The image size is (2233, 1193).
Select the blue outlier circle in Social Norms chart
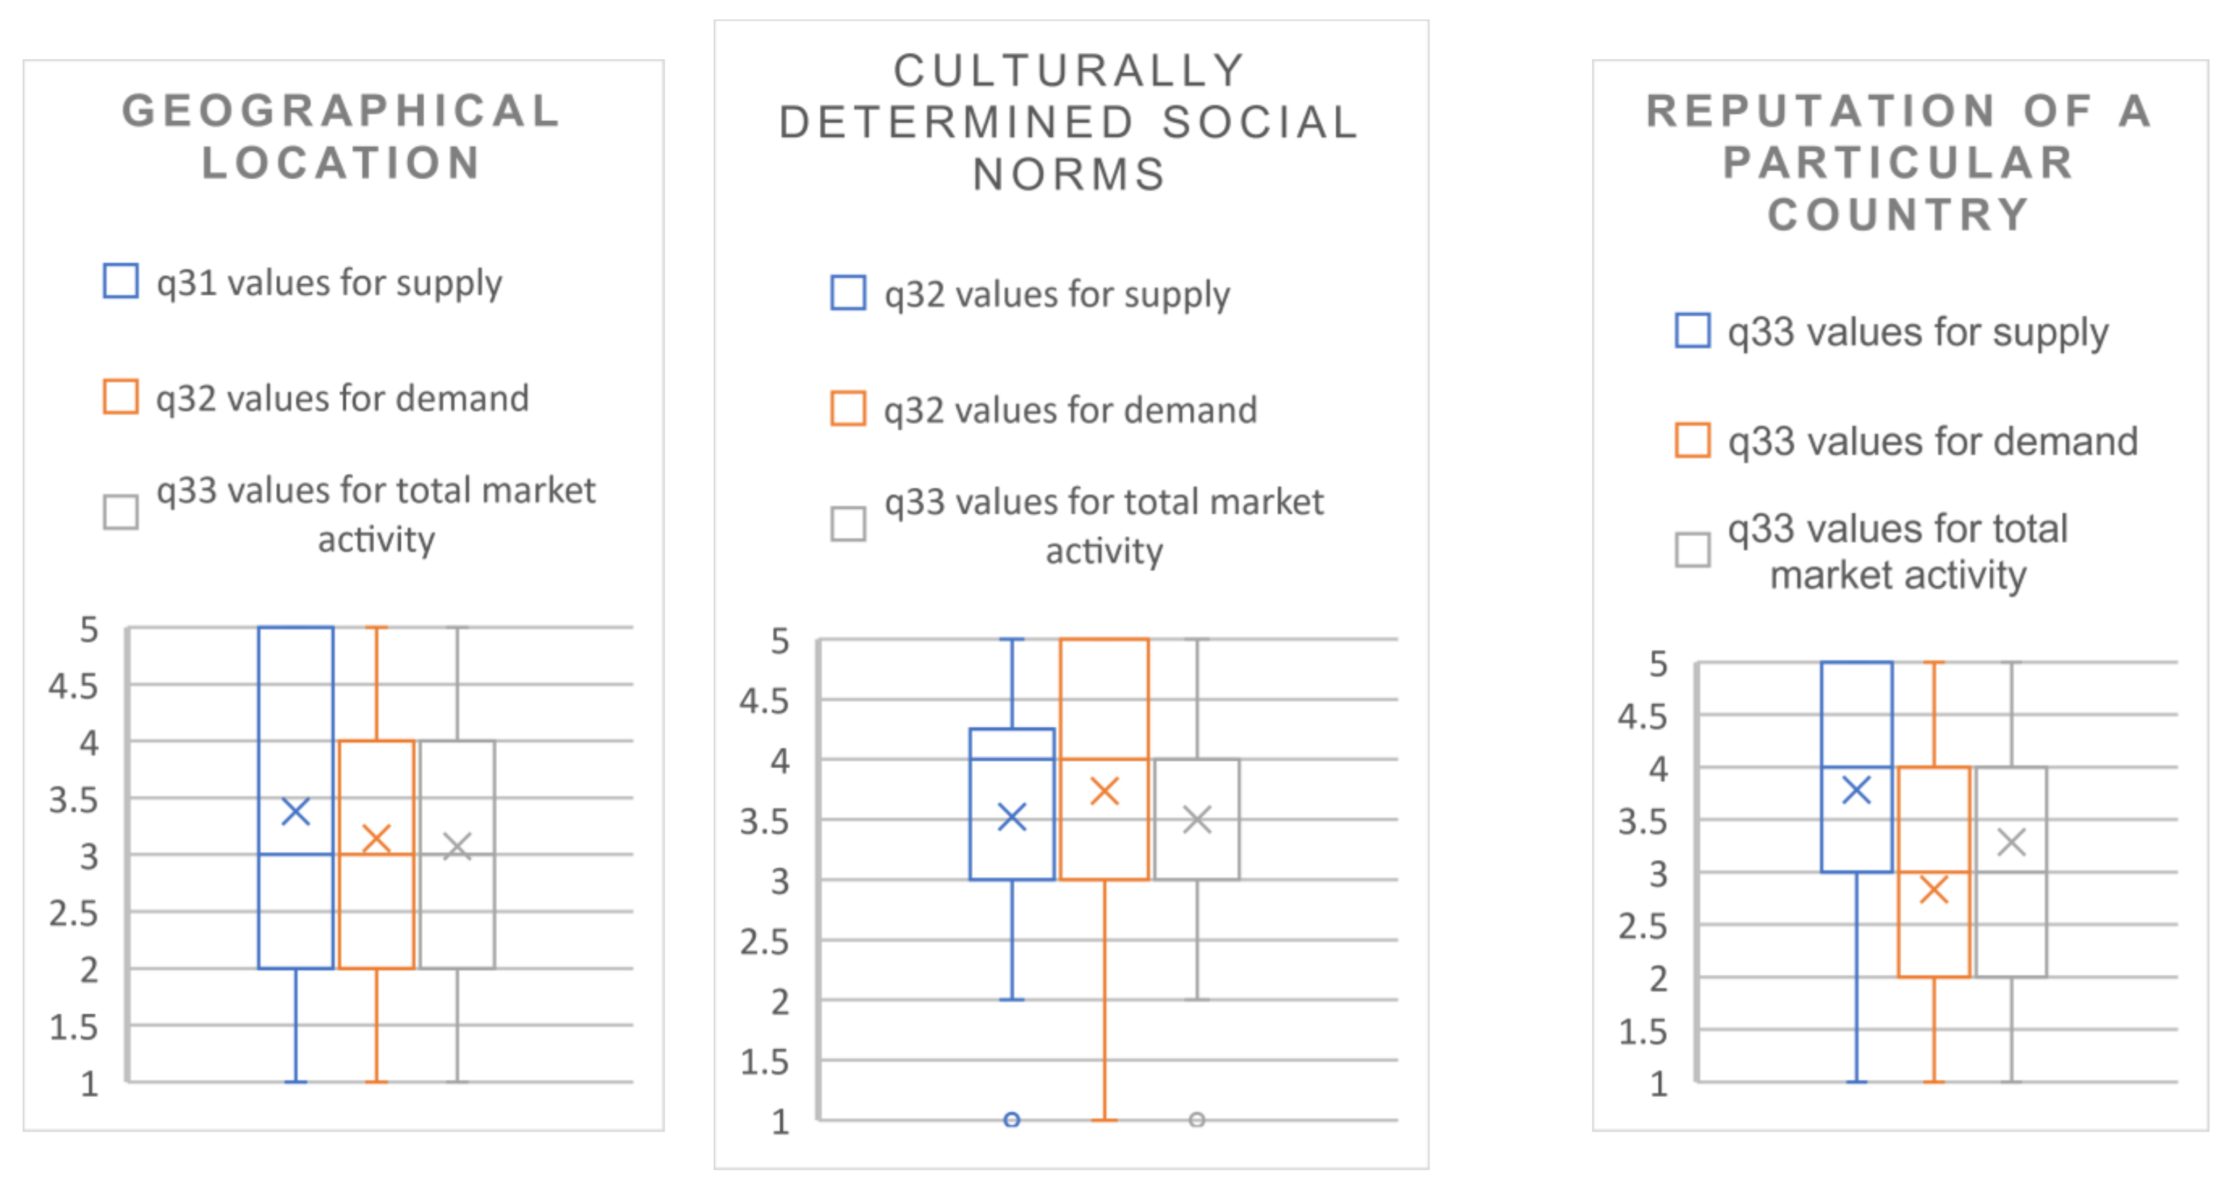click(x=1011, y=1120)
